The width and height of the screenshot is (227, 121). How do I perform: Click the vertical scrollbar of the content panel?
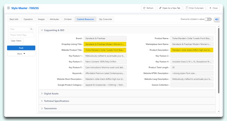tap(219, 60)
